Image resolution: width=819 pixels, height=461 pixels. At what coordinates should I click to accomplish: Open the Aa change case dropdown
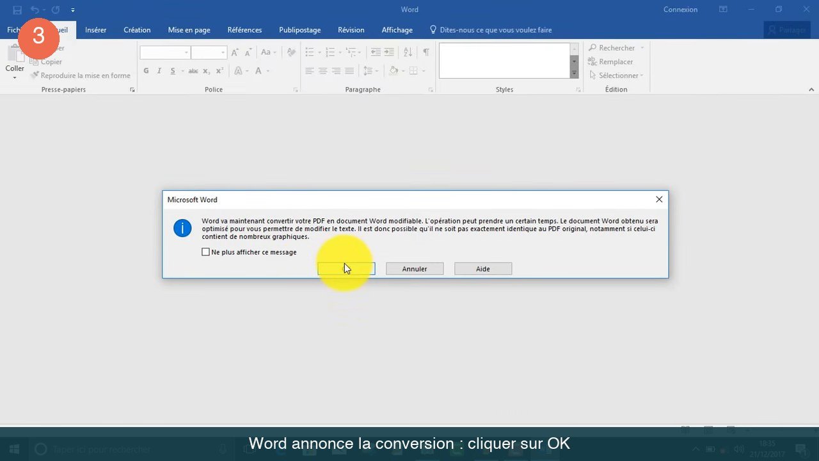[x=268, y=53]
